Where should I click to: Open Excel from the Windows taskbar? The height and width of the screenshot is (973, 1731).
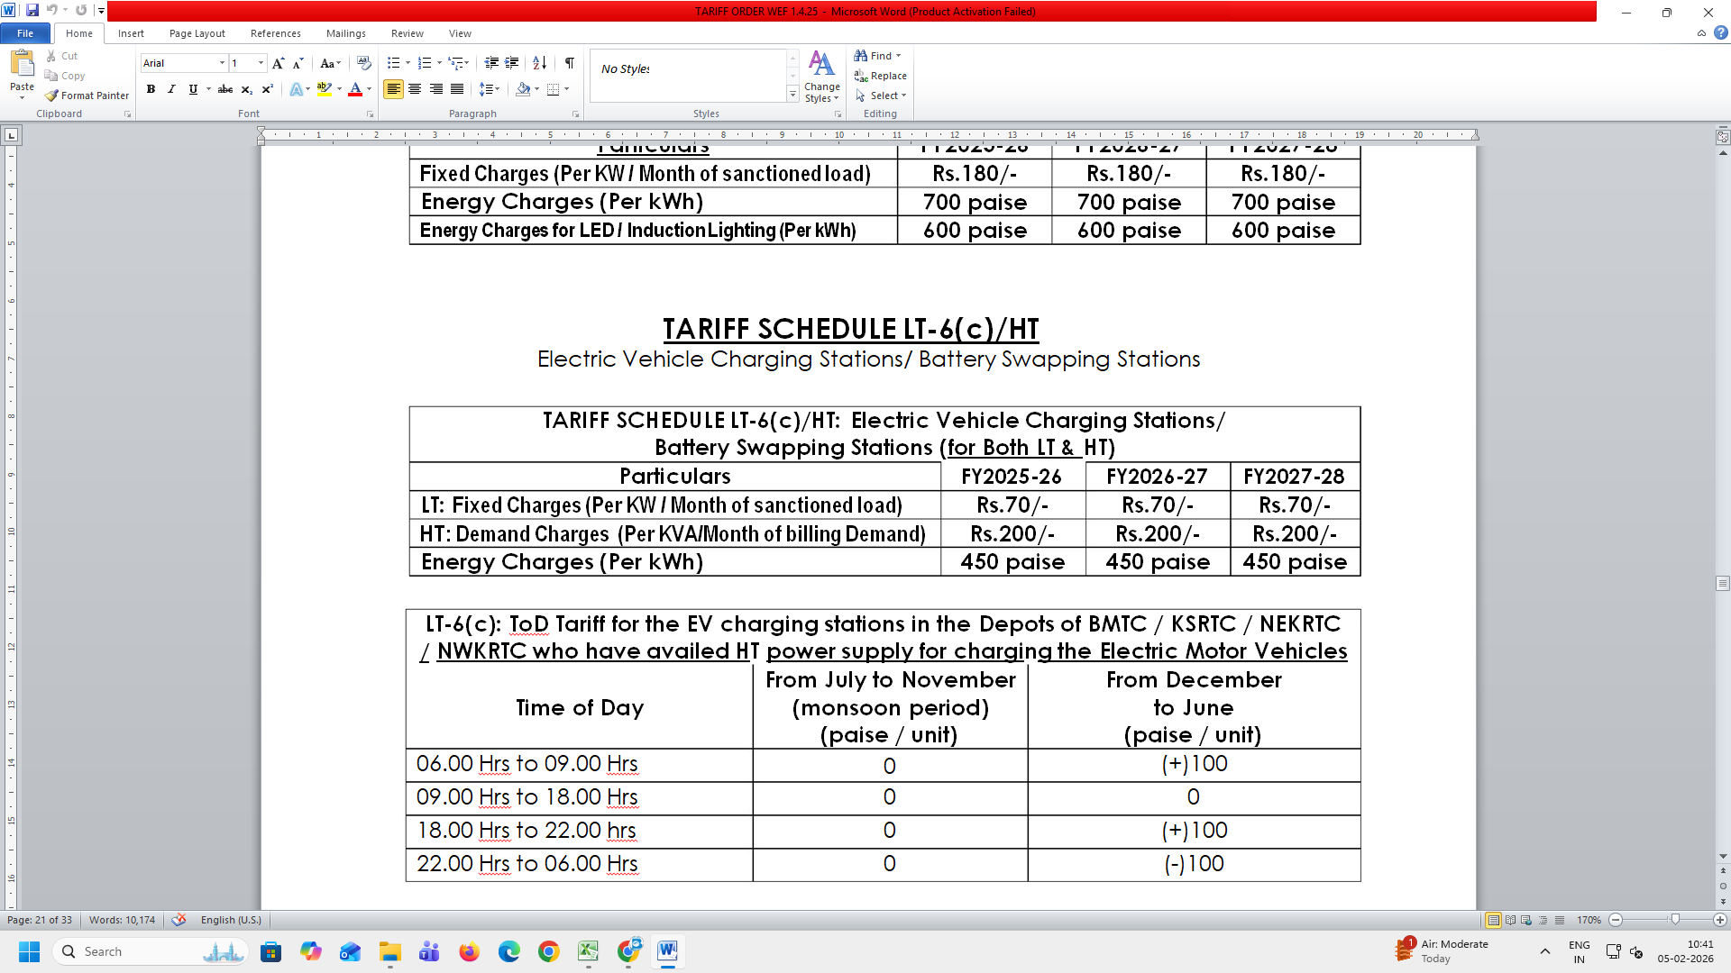588,951
